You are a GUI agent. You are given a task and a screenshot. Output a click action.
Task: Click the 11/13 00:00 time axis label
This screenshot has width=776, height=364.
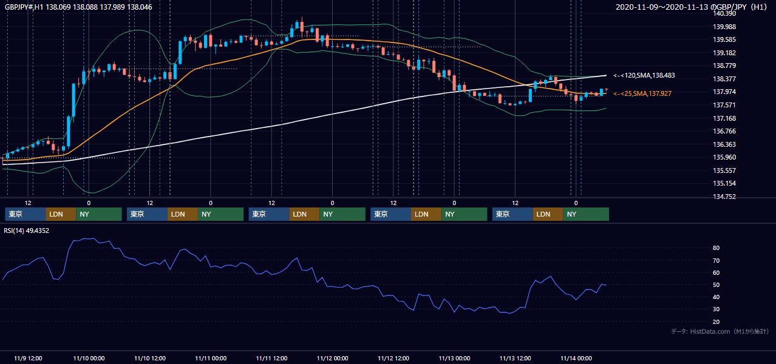[454, 358]
